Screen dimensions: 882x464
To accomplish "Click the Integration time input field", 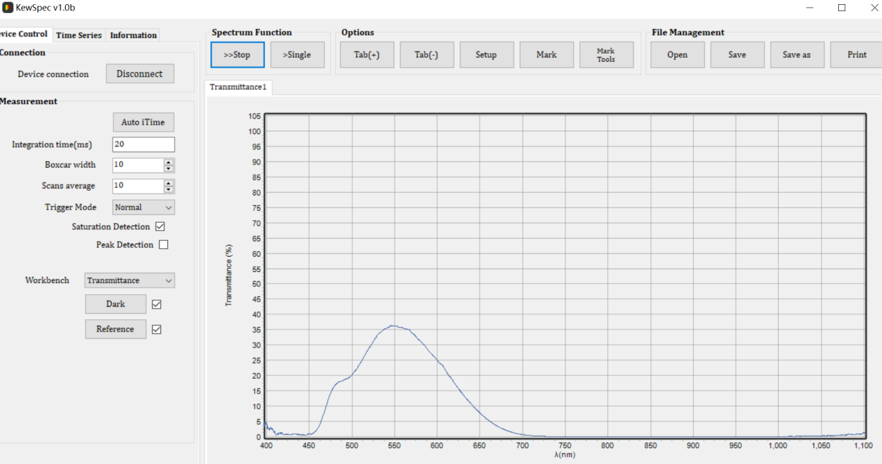I will 143,144.
